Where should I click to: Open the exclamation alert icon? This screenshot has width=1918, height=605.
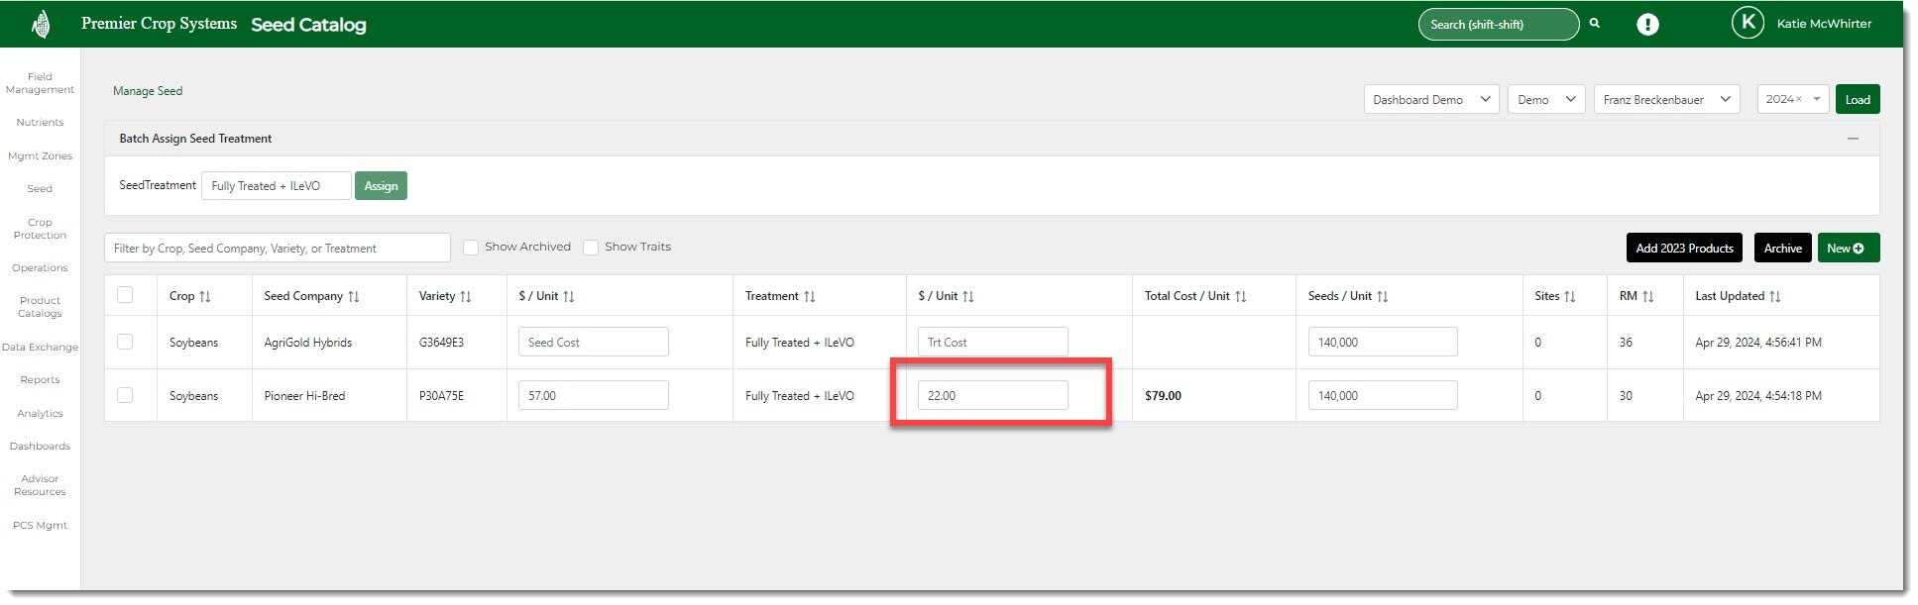click(x=1647, y=25)
